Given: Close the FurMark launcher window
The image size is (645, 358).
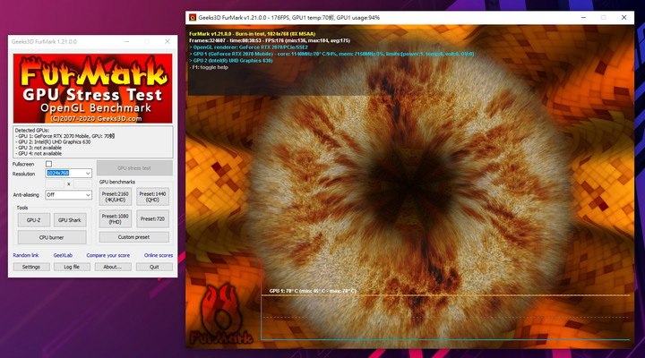Looking at the screenshot, I should 167,41.
